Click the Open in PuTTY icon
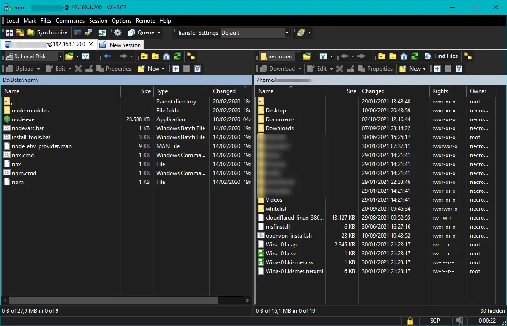The image size is (507, 326). point(88,32)
